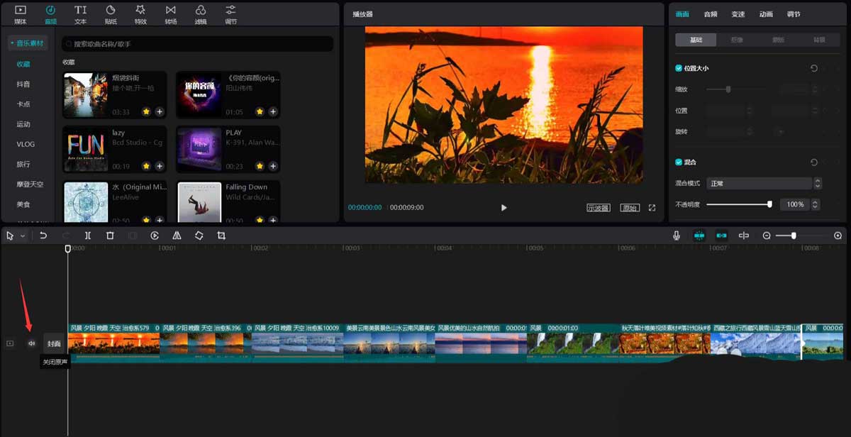Viewport: 851px width, 437px height.
Task: Uncheck the 位置大小 checkbox
Action: tap(679, 68)
